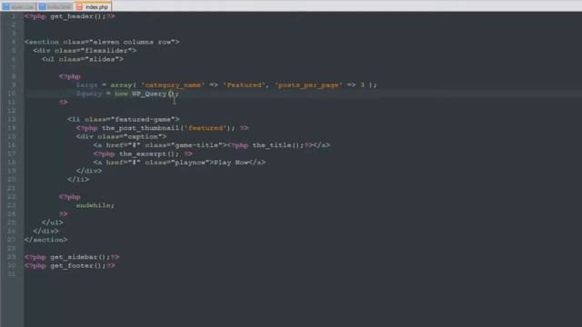Click the 'category_name' string key

(x=173, y=84)
